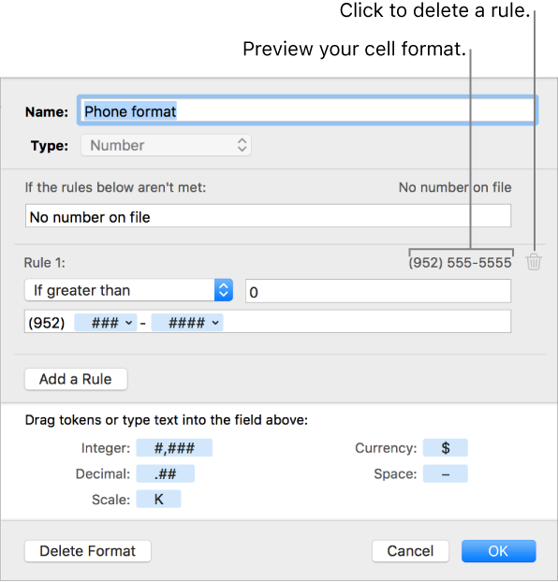Click the (952) text in format field
The height and width of the screenshot is (582, 558).
point(47,323)
